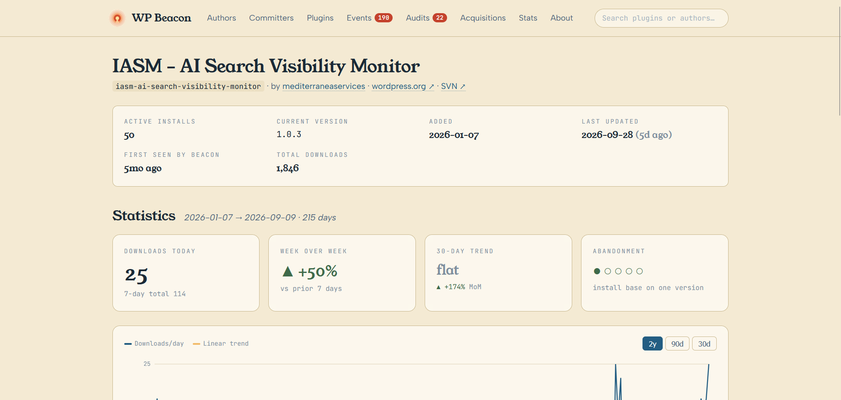Click the 7-day total 114 text
This screenshot has width=841, height=400.
coord(155,294)
